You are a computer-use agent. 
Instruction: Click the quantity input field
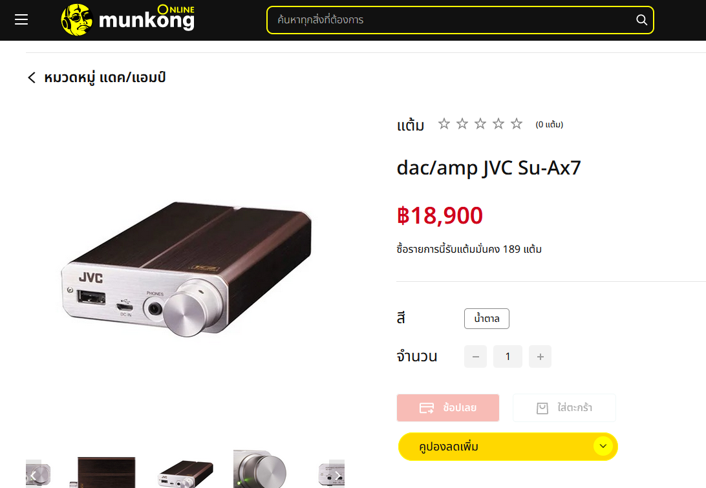508,357
